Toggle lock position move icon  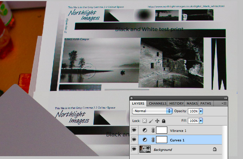pos(157,121)
